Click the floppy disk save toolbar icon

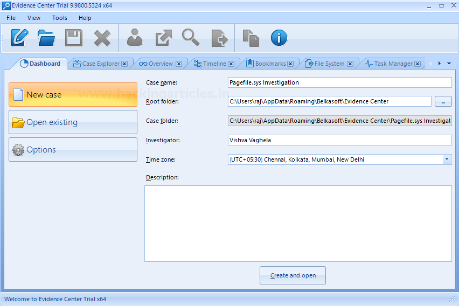pos(74,38)
